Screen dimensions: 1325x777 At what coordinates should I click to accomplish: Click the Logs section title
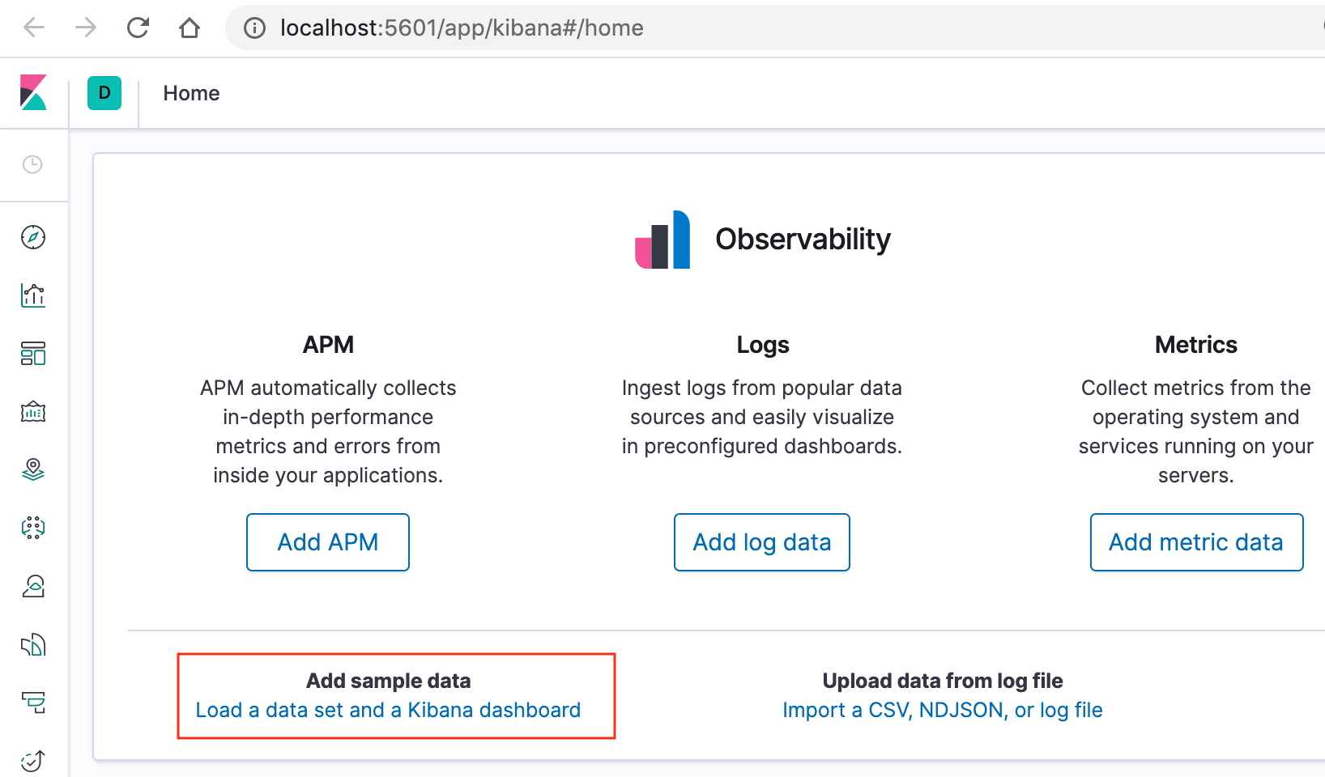pos(762,345)
